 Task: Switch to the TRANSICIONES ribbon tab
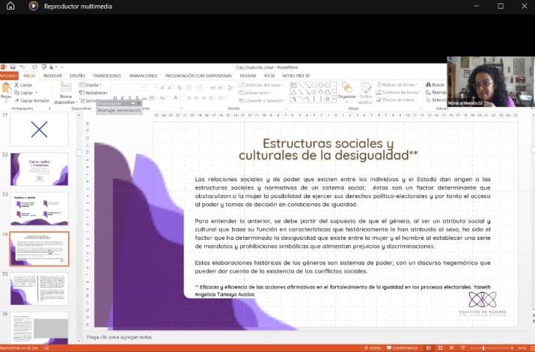click(x=107, y=75)
